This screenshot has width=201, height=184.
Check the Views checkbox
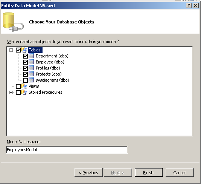[x=18, y=87]
